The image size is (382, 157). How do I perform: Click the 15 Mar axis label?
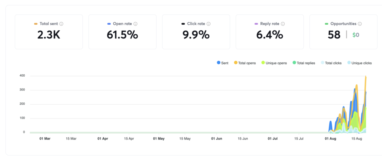(71, 139)
